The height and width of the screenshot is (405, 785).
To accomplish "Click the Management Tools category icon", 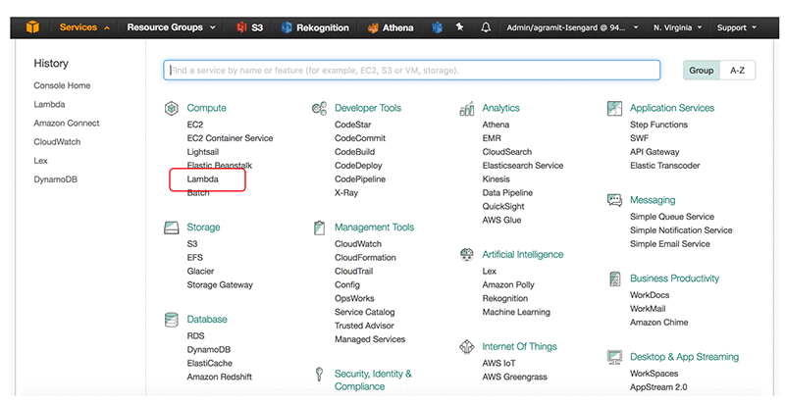I will point(319,228).
